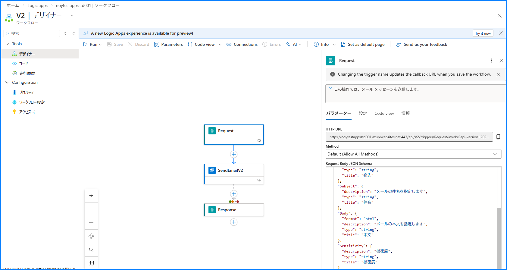This screenshot has height=270, width=507.
Task: Search the workflow canvas
Action: 91,250
